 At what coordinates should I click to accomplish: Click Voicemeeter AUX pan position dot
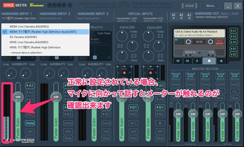click(x=150, y=73)
